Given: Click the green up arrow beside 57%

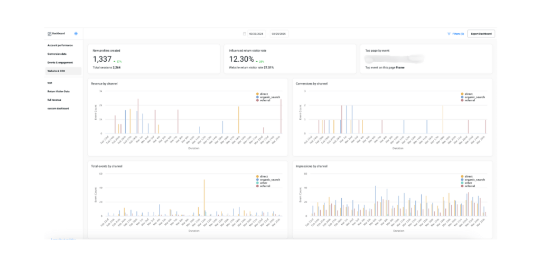Looking at the screenshot, I should (x=115, y=61).
